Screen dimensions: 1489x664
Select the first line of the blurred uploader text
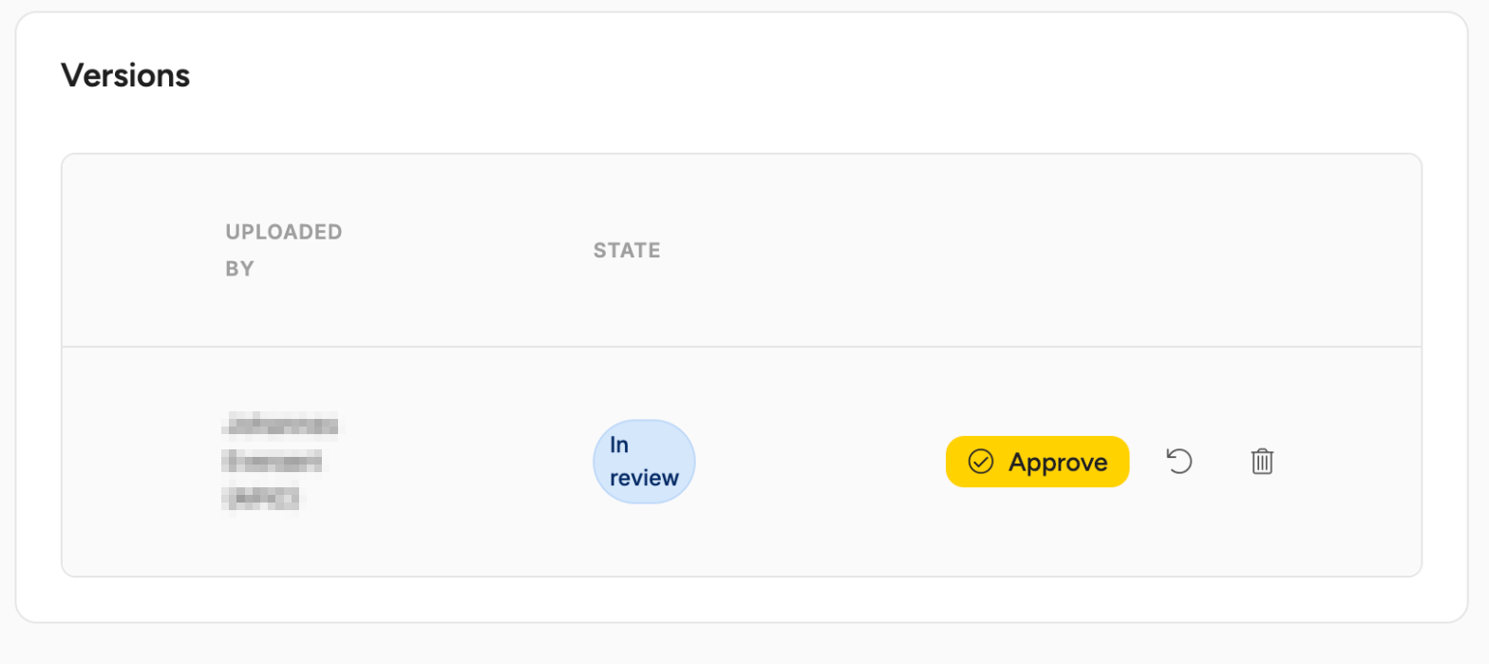280,426
